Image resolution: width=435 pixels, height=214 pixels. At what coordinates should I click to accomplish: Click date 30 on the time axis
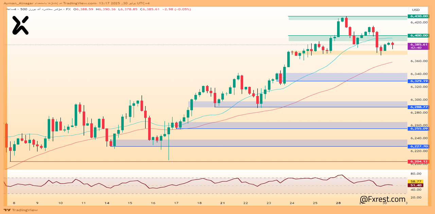point(384,203)
